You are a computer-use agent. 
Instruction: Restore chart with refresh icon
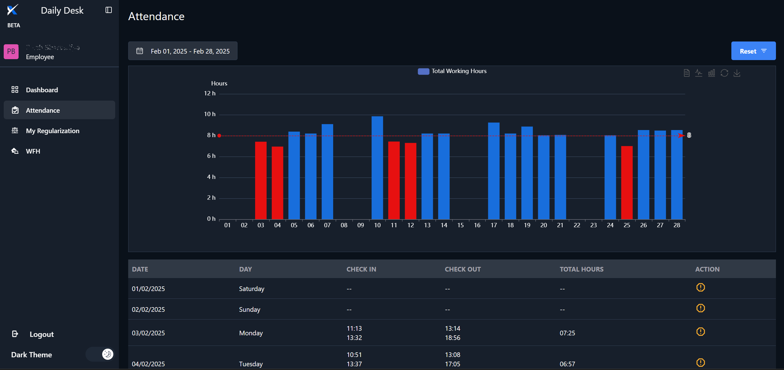724,73
